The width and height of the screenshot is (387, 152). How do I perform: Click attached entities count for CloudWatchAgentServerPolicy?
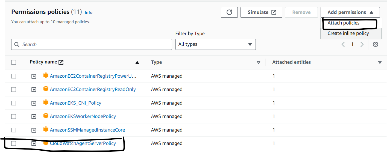274,144
